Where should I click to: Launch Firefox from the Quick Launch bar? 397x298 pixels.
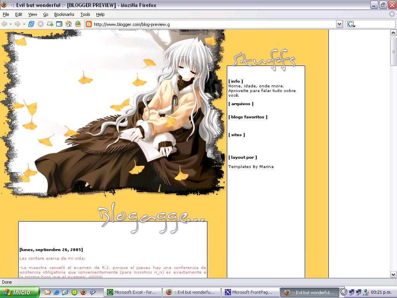coord(83,292)
